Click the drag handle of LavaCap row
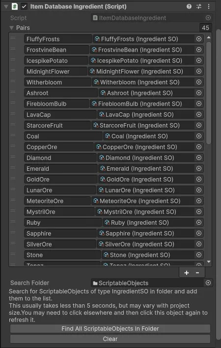The image size is (221, 348). [x=13, y=114]
